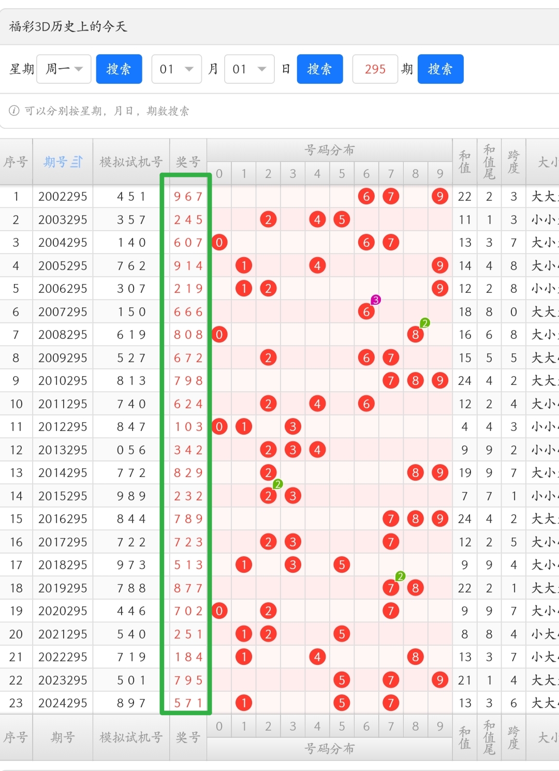The image size is (559, 771).
Task: Open the 星期 weekday dropdown showing 周一
Action: click(x=64, y=69)
